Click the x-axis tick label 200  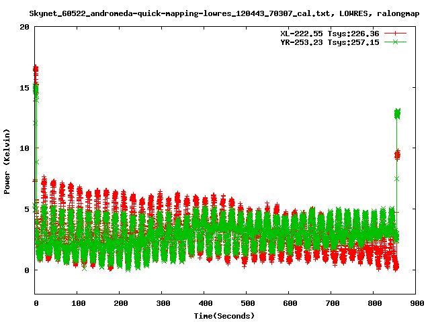click(x=121, y=303)
